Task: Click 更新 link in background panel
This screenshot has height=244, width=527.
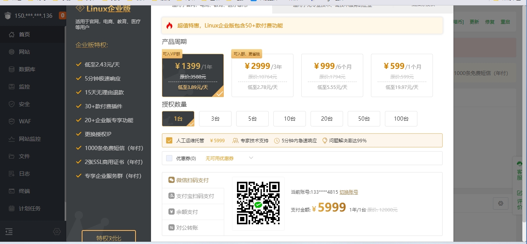Action: [474, 22]
